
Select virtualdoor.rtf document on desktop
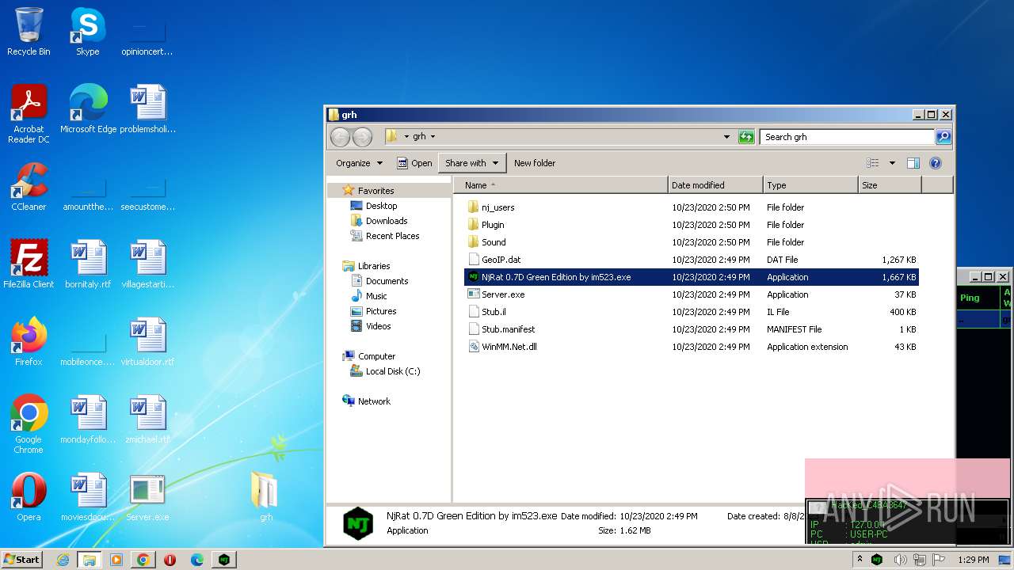[147, 342]
